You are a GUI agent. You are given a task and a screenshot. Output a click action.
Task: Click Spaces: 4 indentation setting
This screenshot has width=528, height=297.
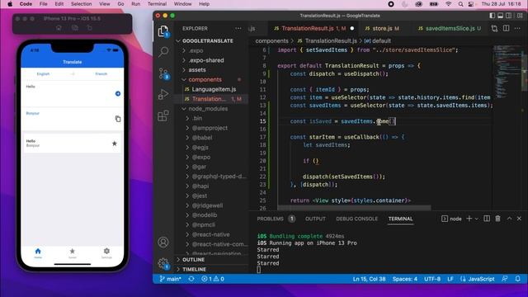405,279
